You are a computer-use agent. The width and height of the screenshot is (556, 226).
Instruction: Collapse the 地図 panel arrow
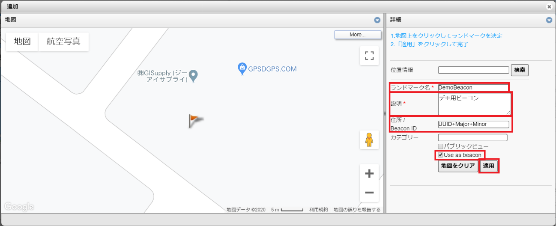pos(377,20)
